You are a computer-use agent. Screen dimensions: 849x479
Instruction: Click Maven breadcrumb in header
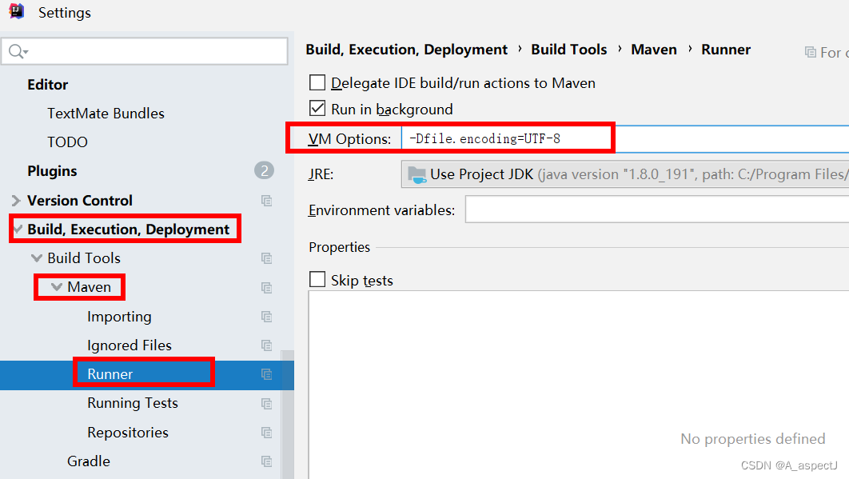pos(654,50)
